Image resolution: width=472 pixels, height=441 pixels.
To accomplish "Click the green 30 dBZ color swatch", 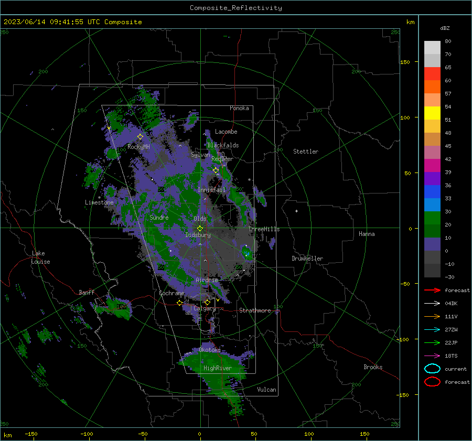I will [x=432, y=218].
